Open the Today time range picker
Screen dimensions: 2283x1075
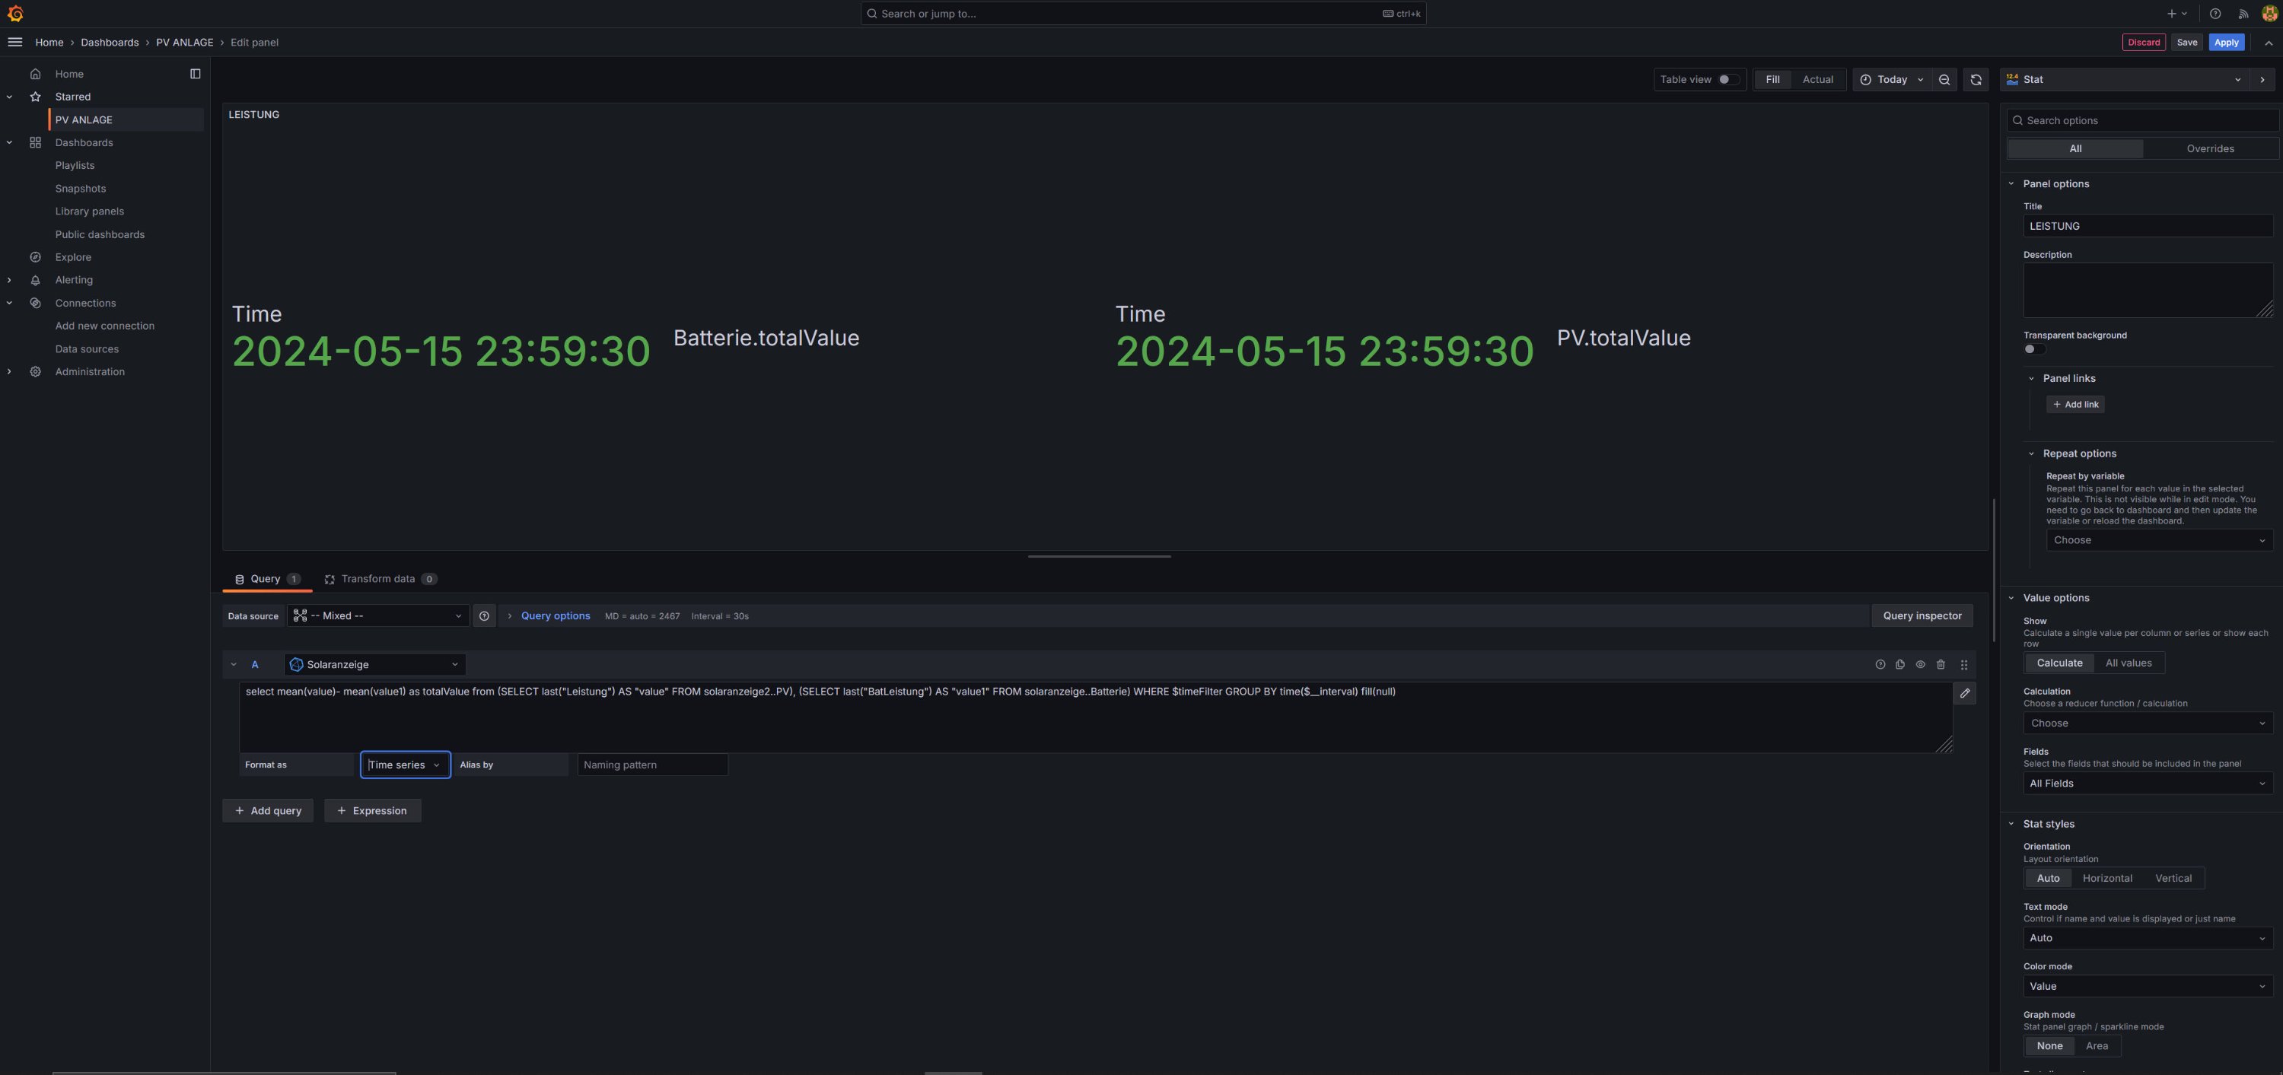tap(1891, 80)
